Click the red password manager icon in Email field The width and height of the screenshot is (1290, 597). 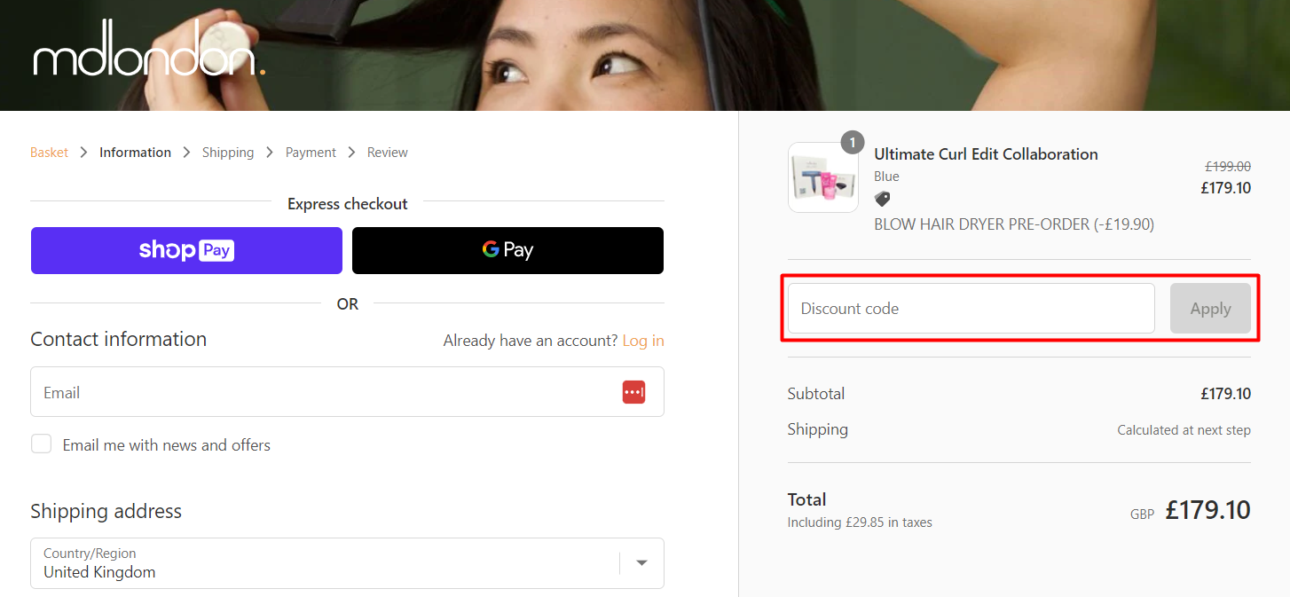(x=633, y=392)
